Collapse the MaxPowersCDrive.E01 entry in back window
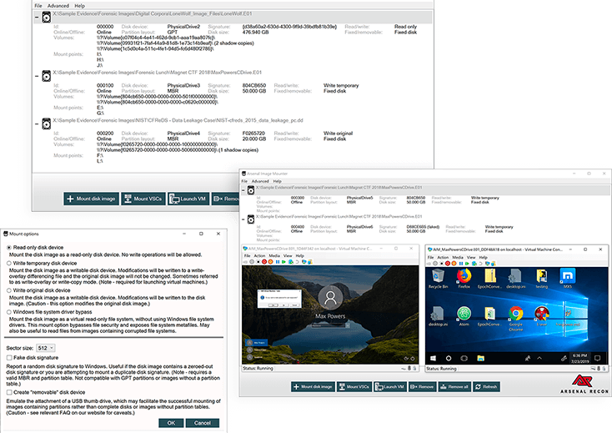The height and width of the screenshot is (433, 612). tap(37, 76)
